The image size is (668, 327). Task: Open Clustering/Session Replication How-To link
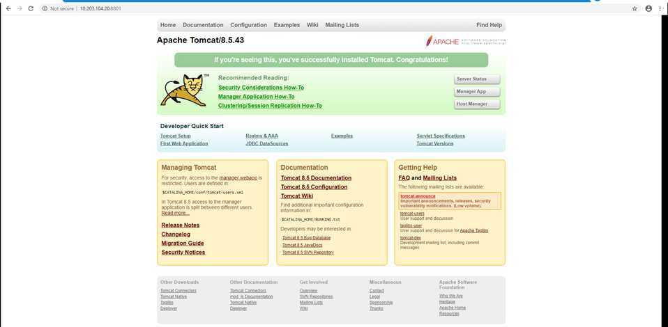pos(270,106)
